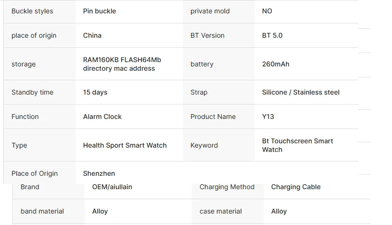Select the 'Product Name' attribute label

pos(213,117)
